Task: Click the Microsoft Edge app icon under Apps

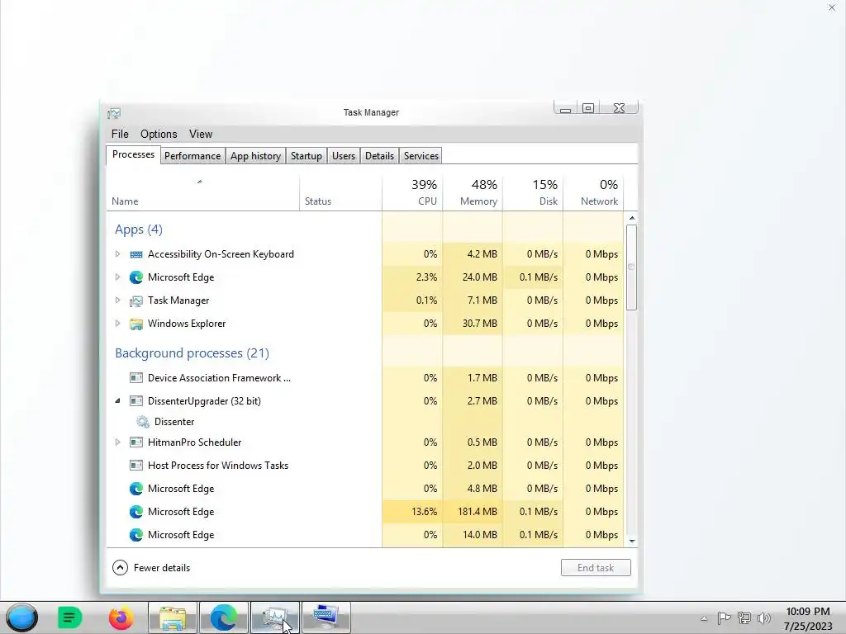Action: 136,277
